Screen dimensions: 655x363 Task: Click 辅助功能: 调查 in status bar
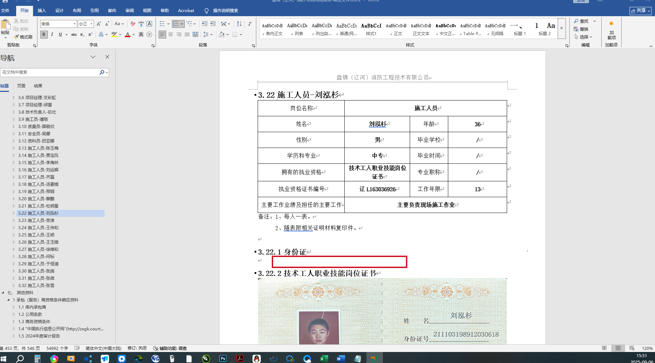click(x=170, y=348)
